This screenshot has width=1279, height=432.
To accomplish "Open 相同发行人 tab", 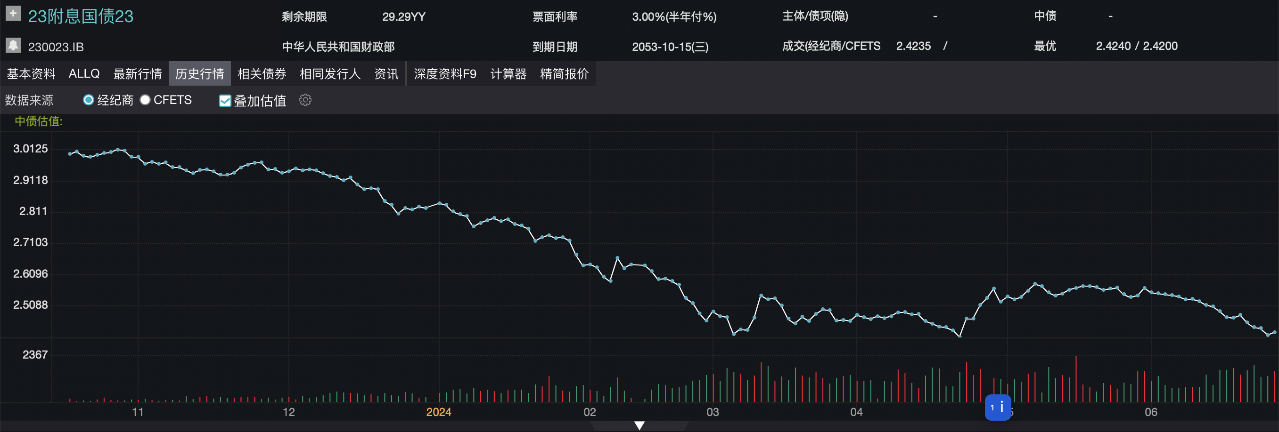I will (x=330, y=74).
